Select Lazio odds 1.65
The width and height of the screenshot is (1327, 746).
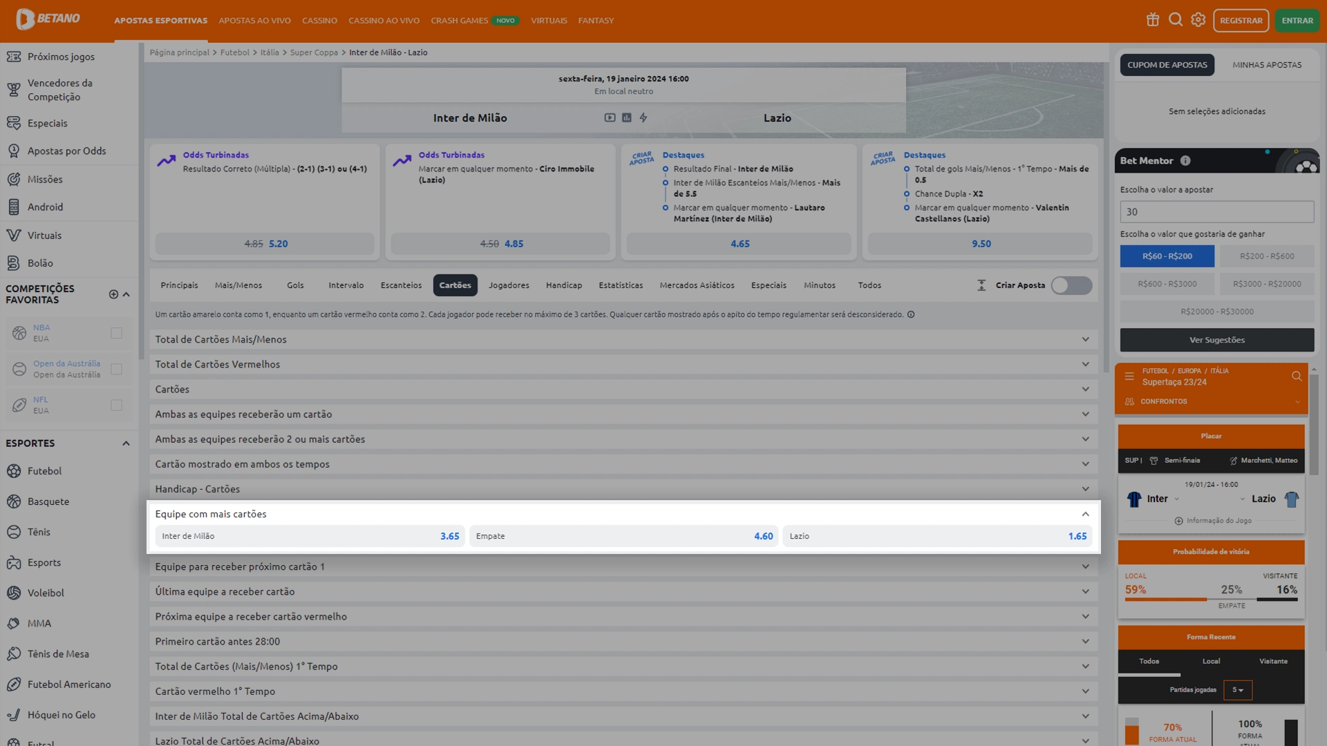coord(937,536)
